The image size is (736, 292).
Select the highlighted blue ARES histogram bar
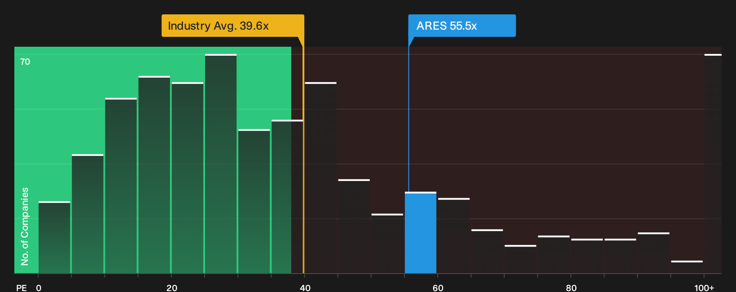pyautogui.click(x=421, y=233)
